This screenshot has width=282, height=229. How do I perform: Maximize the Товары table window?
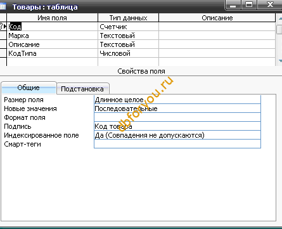pyautogui.click(x=249, y=5)
